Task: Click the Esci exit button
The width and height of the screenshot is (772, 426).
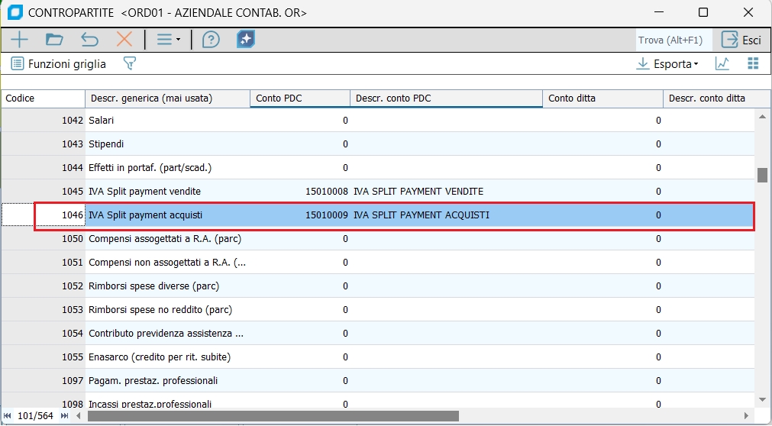Action: click(x=741, y=40)
